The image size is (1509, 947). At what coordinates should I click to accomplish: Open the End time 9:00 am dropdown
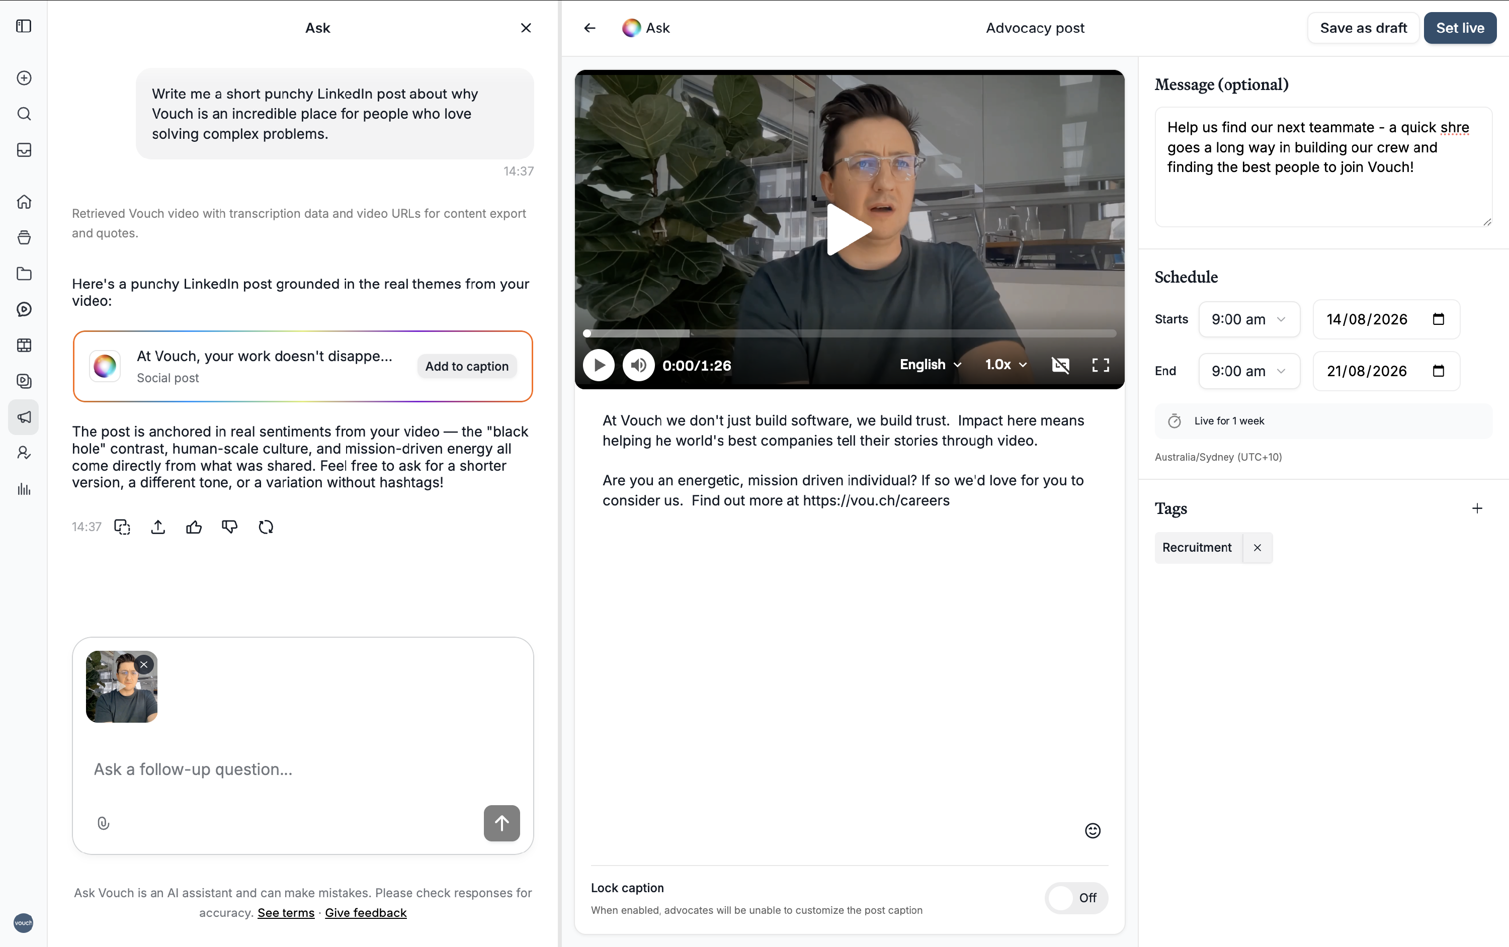point(1249,372)
